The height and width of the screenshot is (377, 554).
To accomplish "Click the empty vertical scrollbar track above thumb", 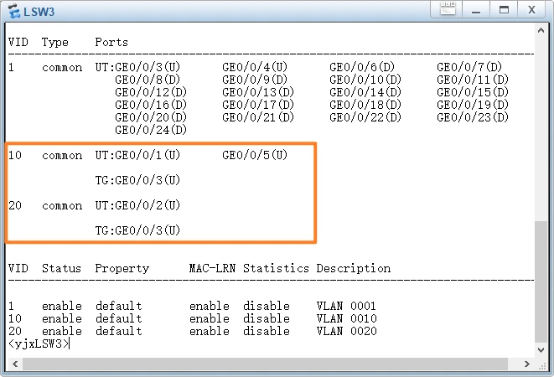I will point(541,126).
